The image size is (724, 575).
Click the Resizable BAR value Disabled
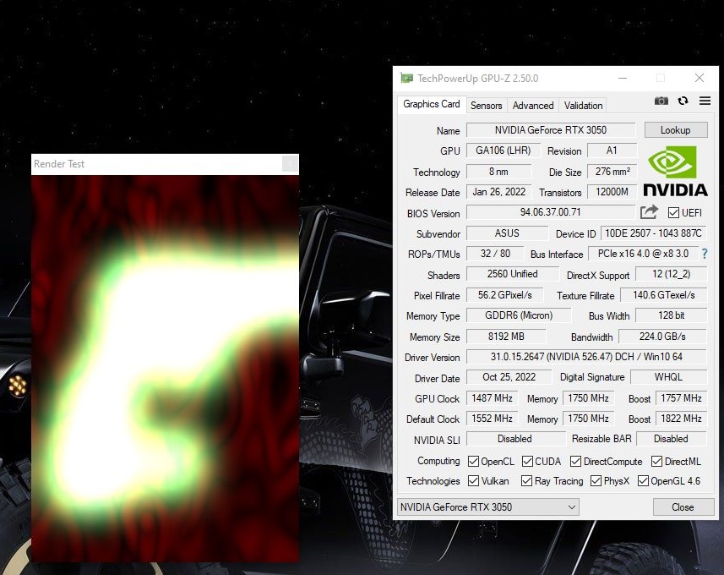[x=672, y=439]
